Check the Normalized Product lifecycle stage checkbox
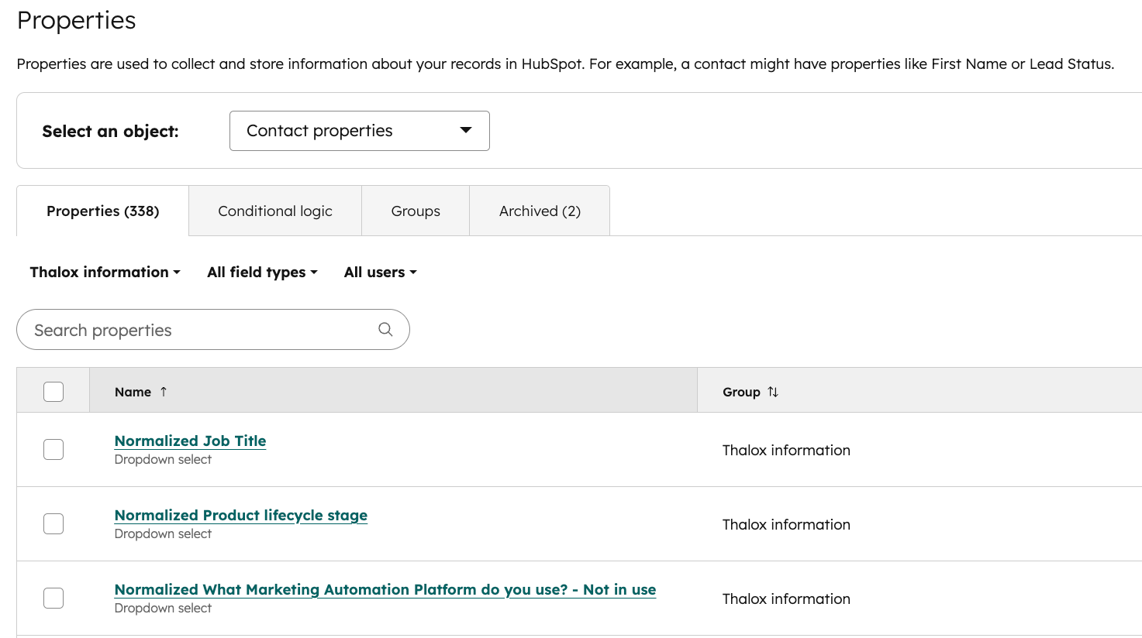The height and width of the screenshot is (638, 1142). pyautogui.click(x=53, y=523)
